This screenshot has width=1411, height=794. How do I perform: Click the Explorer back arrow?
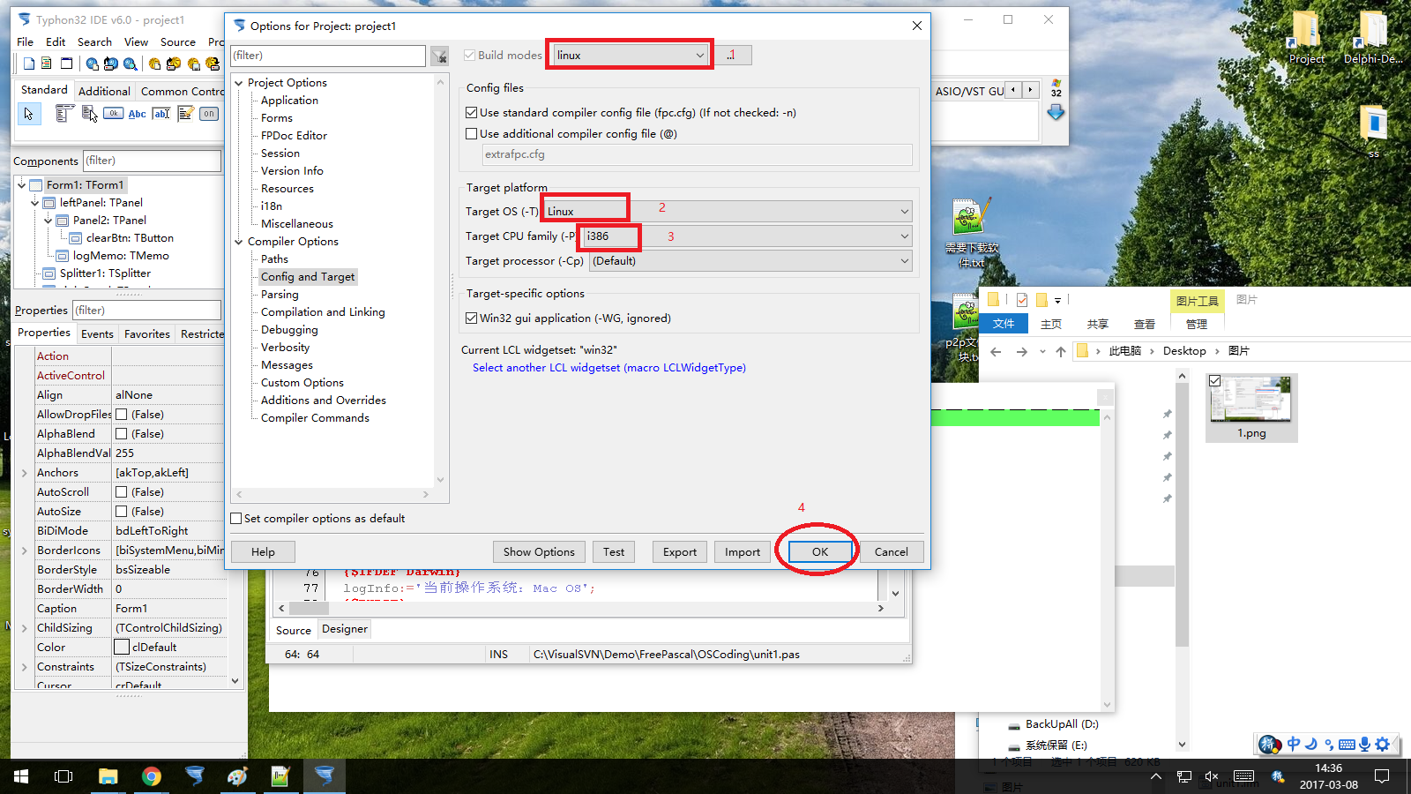996,351
